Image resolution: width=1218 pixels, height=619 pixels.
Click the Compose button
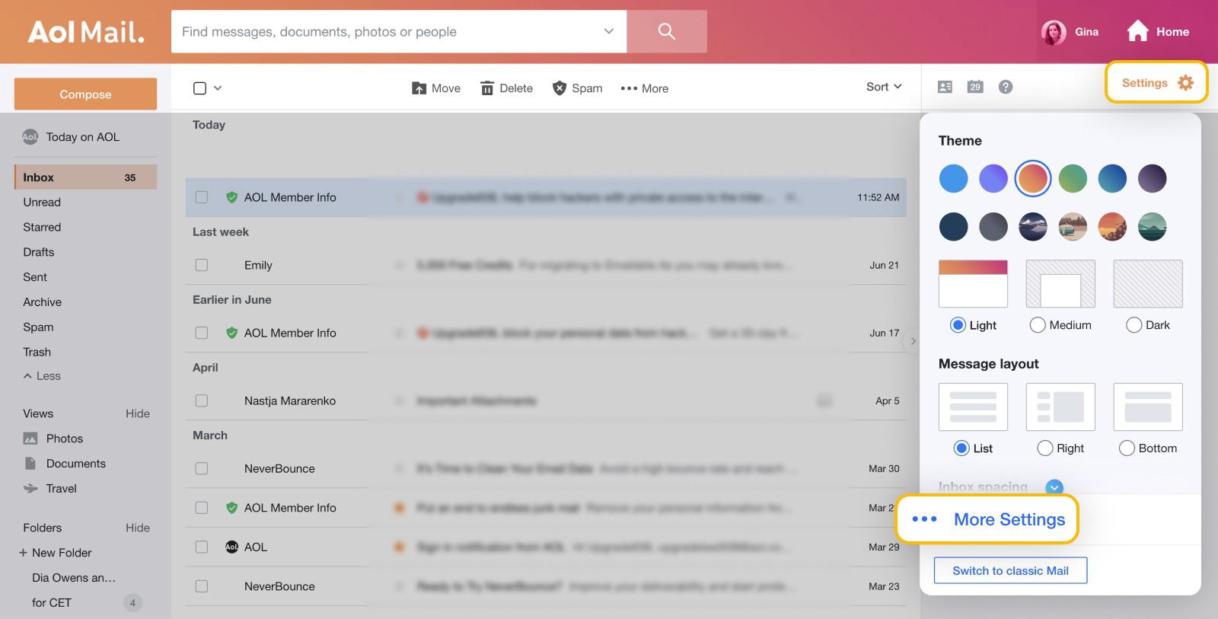[85, 94]
